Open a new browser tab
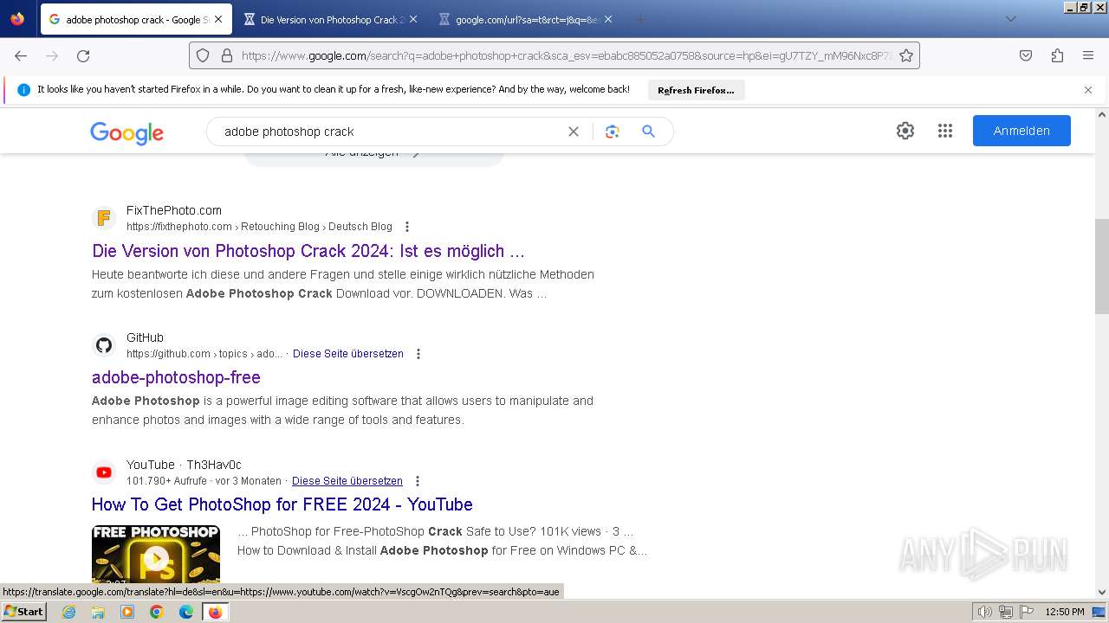Viewport: 1109px width, 623px height. (640, 19)
